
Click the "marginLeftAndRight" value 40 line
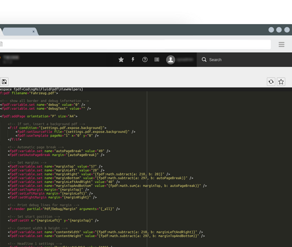[x=64, y=182]
